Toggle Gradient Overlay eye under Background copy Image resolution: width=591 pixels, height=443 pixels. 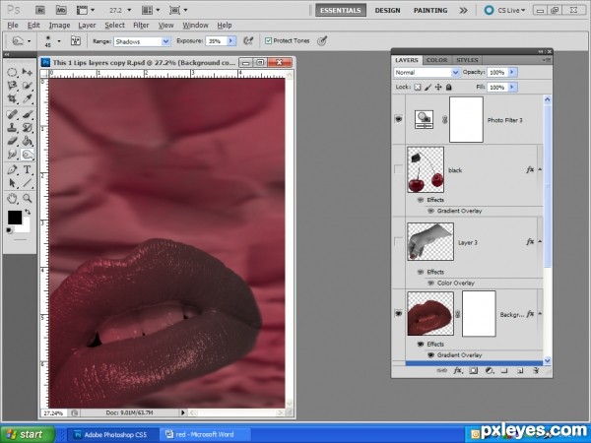(430, 354)
